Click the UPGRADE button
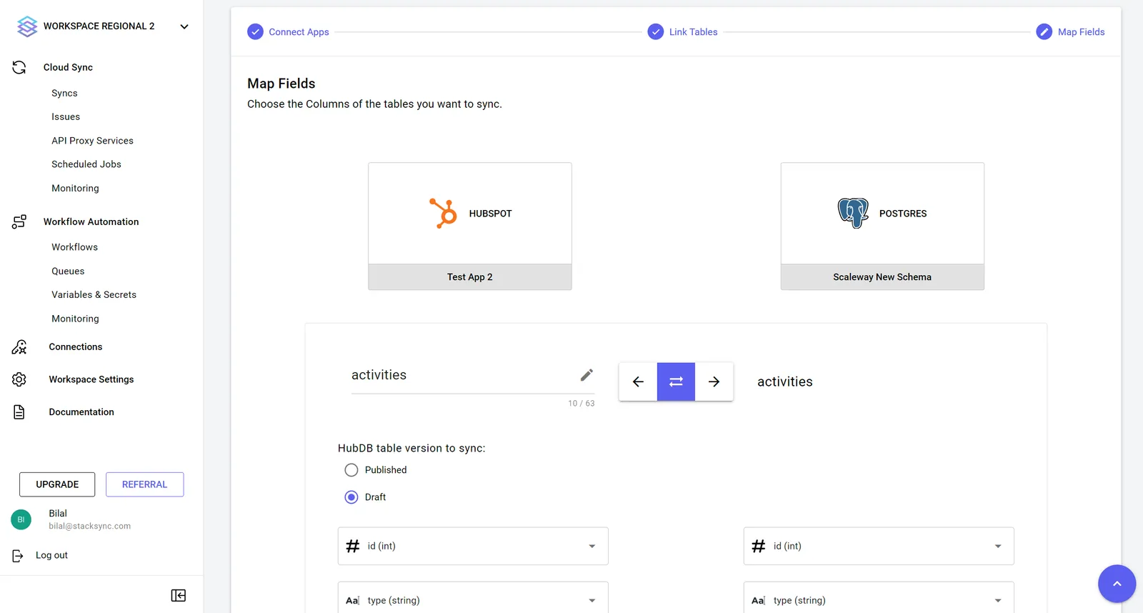This screenshot has width=1143, height=613. pyautogui.click(x=57, y=484)
